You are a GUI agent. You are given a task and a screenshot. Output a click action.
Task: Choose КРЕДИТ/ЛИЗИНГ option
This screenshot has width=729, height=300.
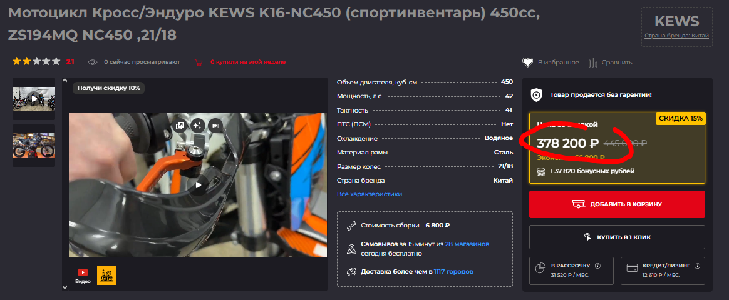coord(663,271)
